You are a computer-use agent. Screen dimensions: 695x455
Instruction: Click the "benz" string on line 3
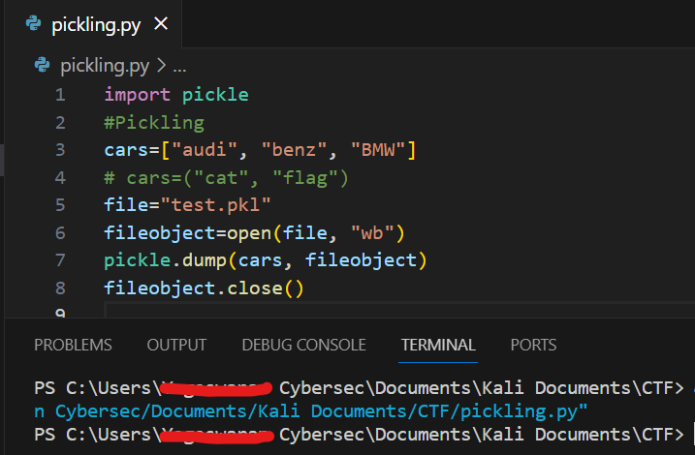click(294, 150)
